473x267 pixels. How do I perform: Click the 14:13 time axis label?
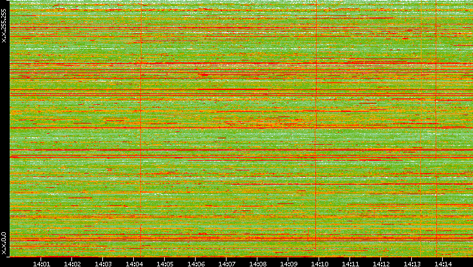coord(413,264)
